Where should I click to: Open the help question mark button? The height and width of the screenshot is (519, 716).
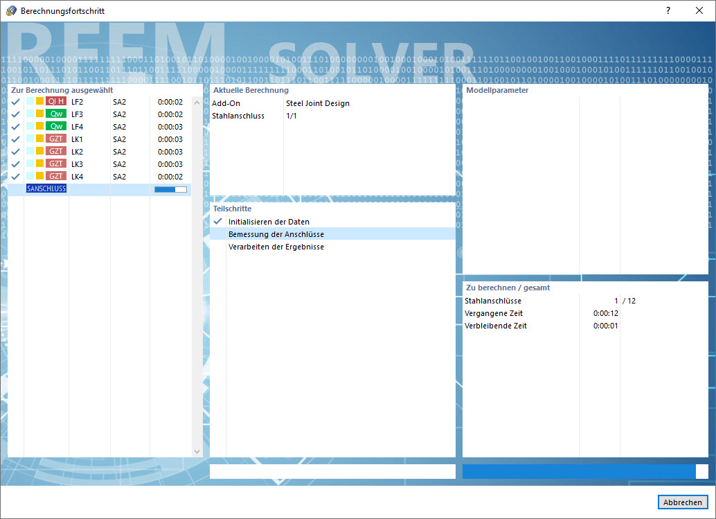coord(668,10)
